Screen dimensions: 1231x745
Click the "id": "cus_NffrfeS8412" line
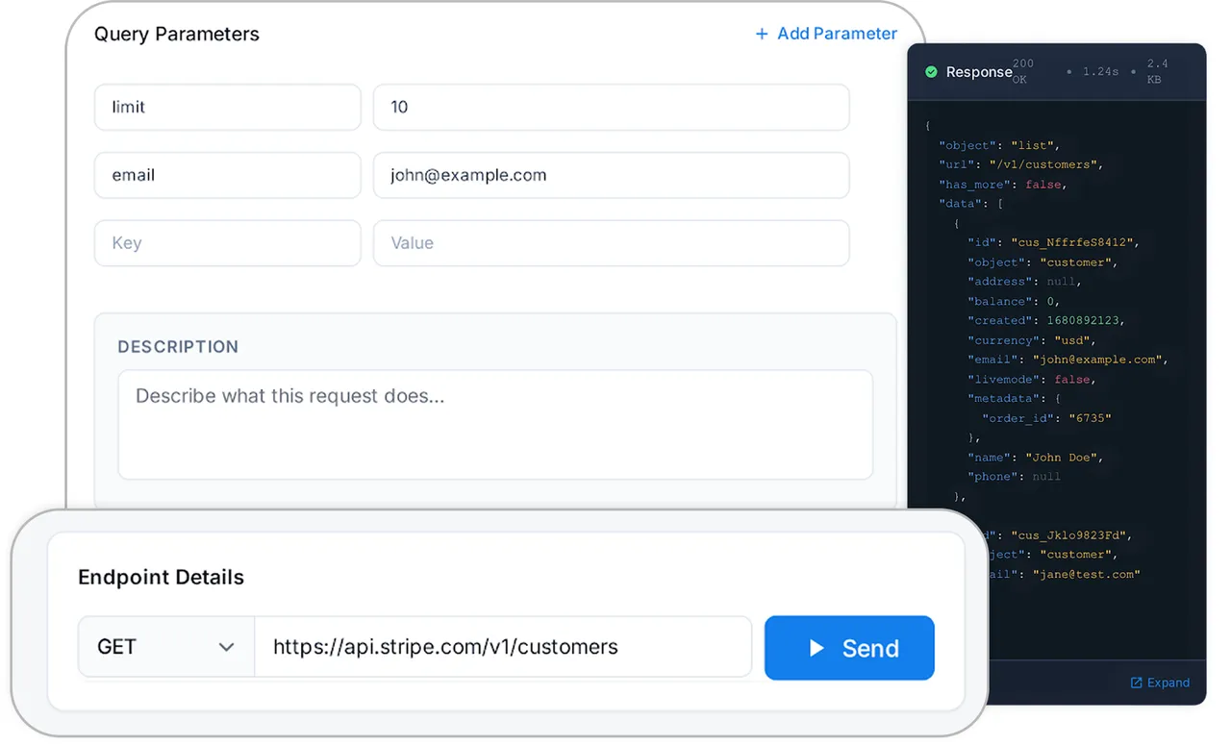pos(1053,242)
